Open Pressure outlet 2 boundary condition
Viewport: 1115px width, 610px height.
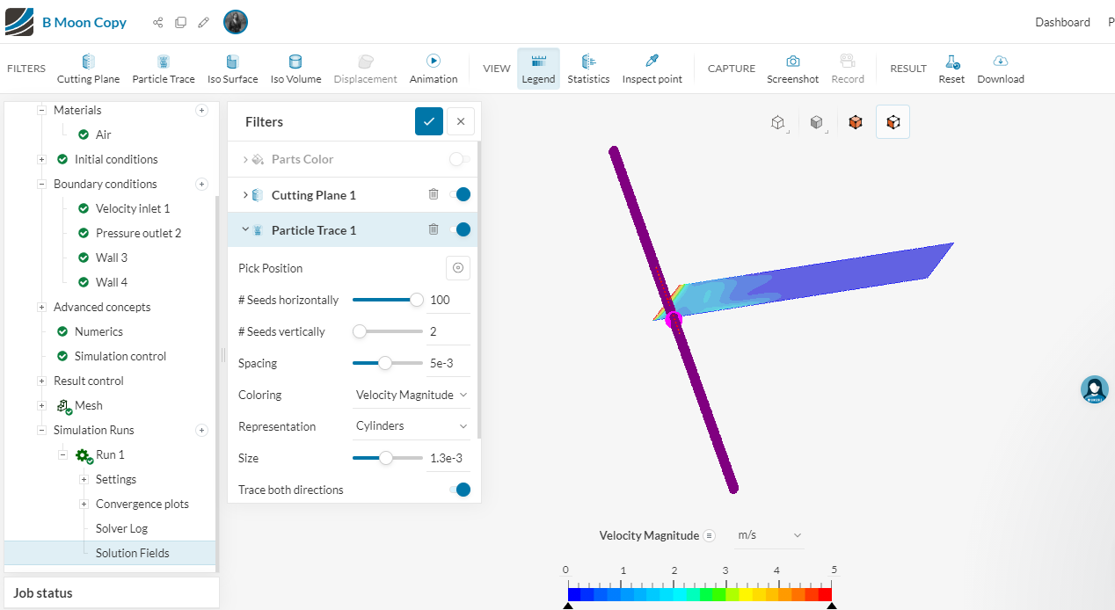138,233
